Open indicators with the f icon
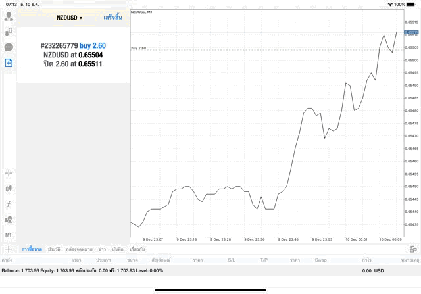 pyautogui.click(x=9, y=204)
